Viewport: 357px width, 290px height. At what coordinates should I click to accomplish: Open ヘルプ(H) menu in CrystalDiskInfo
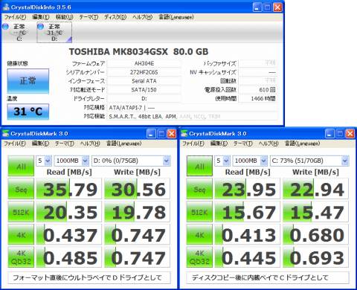pyautogui.click(x=142, y=17)
